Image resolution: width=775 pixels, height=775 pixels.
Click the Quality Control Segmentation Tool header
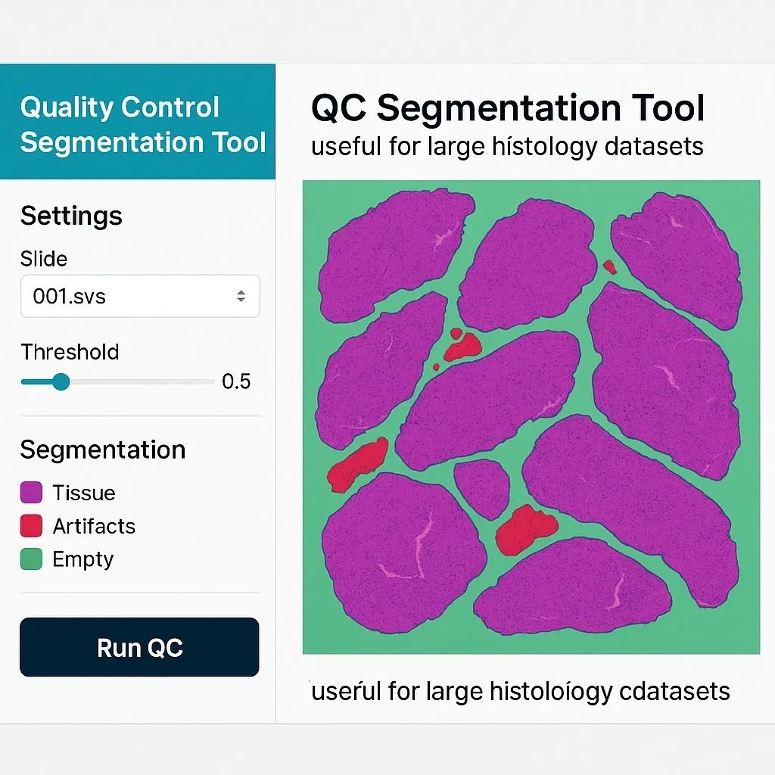(142, 124)
